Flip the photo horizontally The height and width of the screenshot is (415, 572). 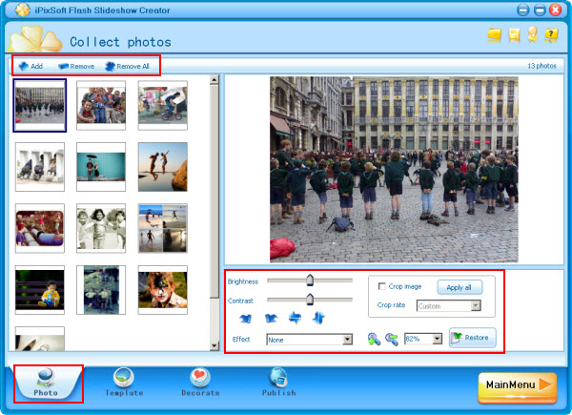click(295, 318)
